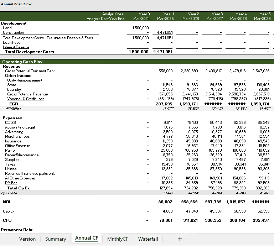Select Year 3 CFO value 938,352

point(213,220)
